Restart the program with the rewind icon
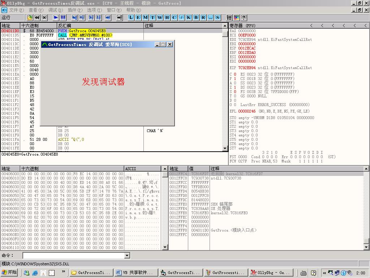Image resolution: width=370 pixels, height=278 pixels. 37,17
